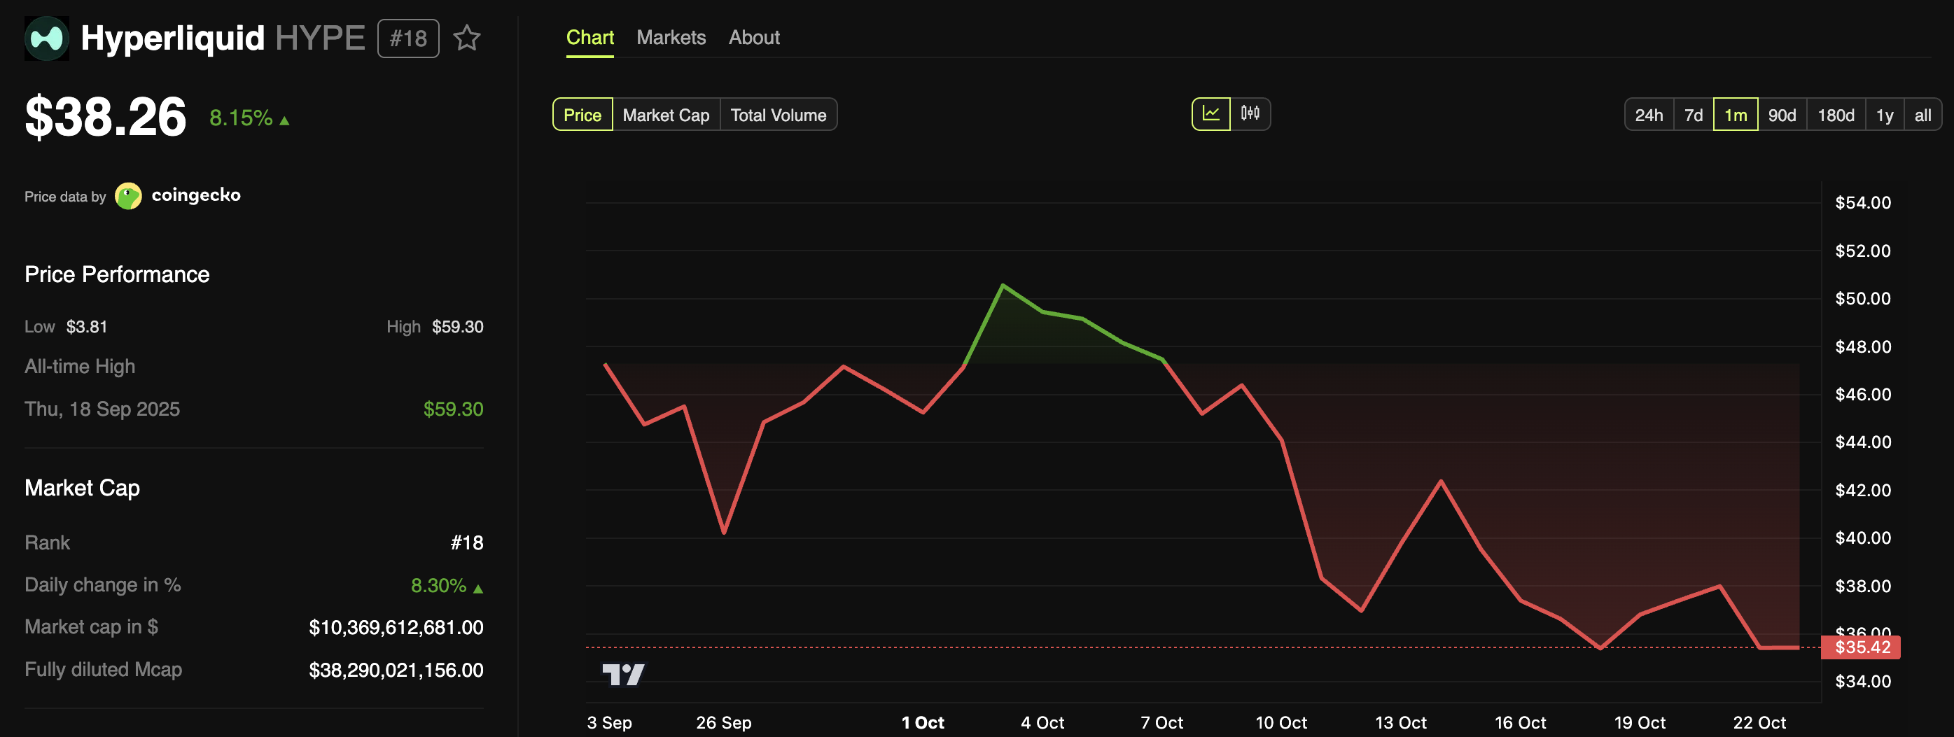Image resolution: width=1954 pixels, height=737 pixels.
Task: Set chart range to 1y
Action: coord(1885,115)
